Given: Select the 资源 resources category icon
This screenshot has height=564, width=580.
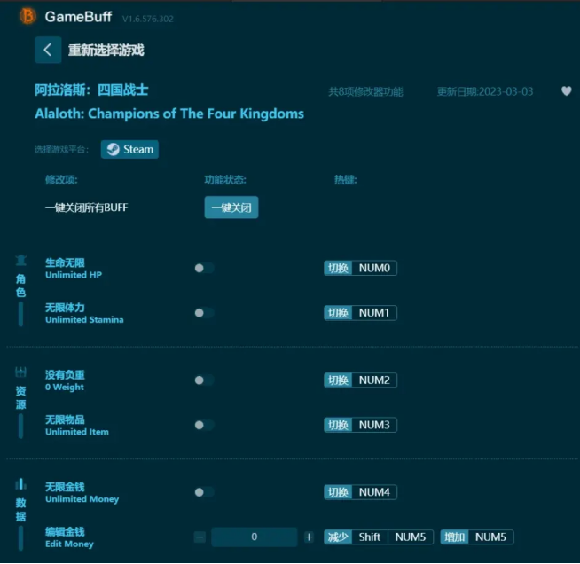Looking at the screenshot, I should (20, 372).
